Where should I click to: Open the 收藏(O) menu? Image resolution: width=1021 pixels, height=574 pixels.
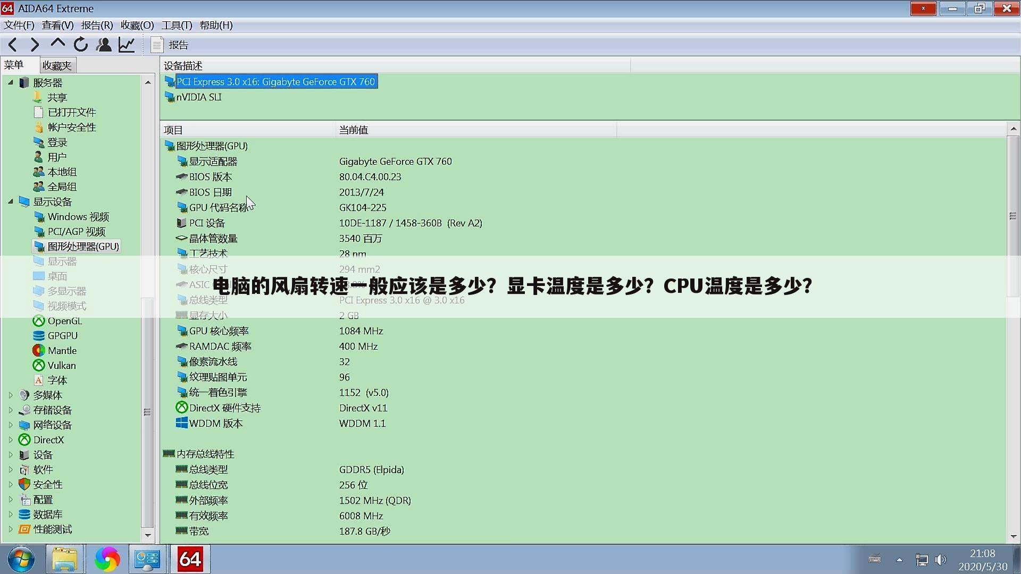pyautogui.click(x=137, y=25)
